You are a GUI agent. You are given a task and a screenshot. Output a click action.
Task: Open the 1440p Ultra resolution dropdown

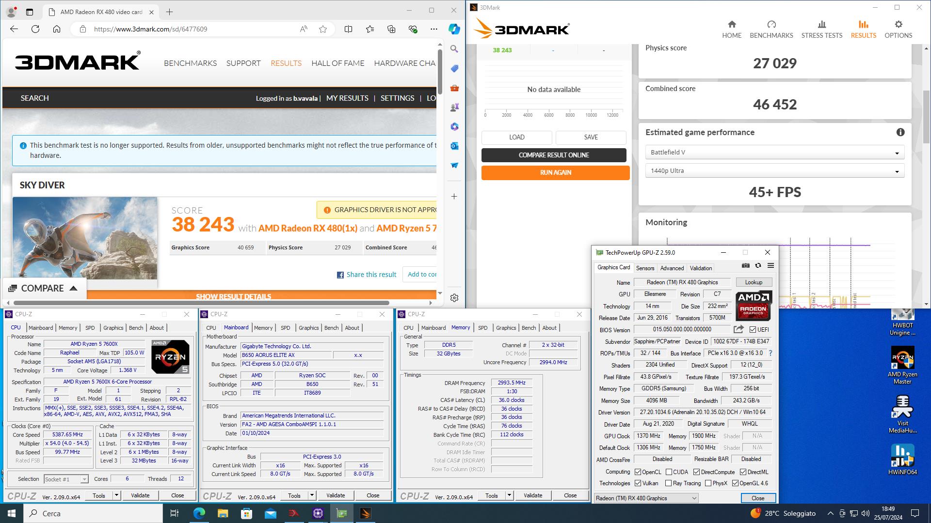coord(774,171)
